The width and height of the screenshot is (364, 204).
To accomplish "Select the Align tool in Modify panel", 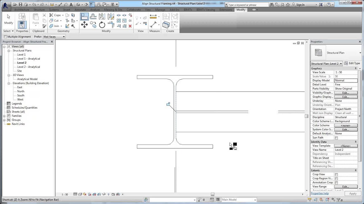I will (84, 17).
